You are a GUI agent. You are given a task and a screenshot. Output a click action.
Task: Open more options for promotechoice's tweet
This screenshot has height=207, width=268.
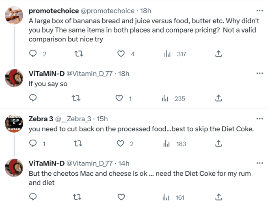pyautogui.click(x=260, y=11)
